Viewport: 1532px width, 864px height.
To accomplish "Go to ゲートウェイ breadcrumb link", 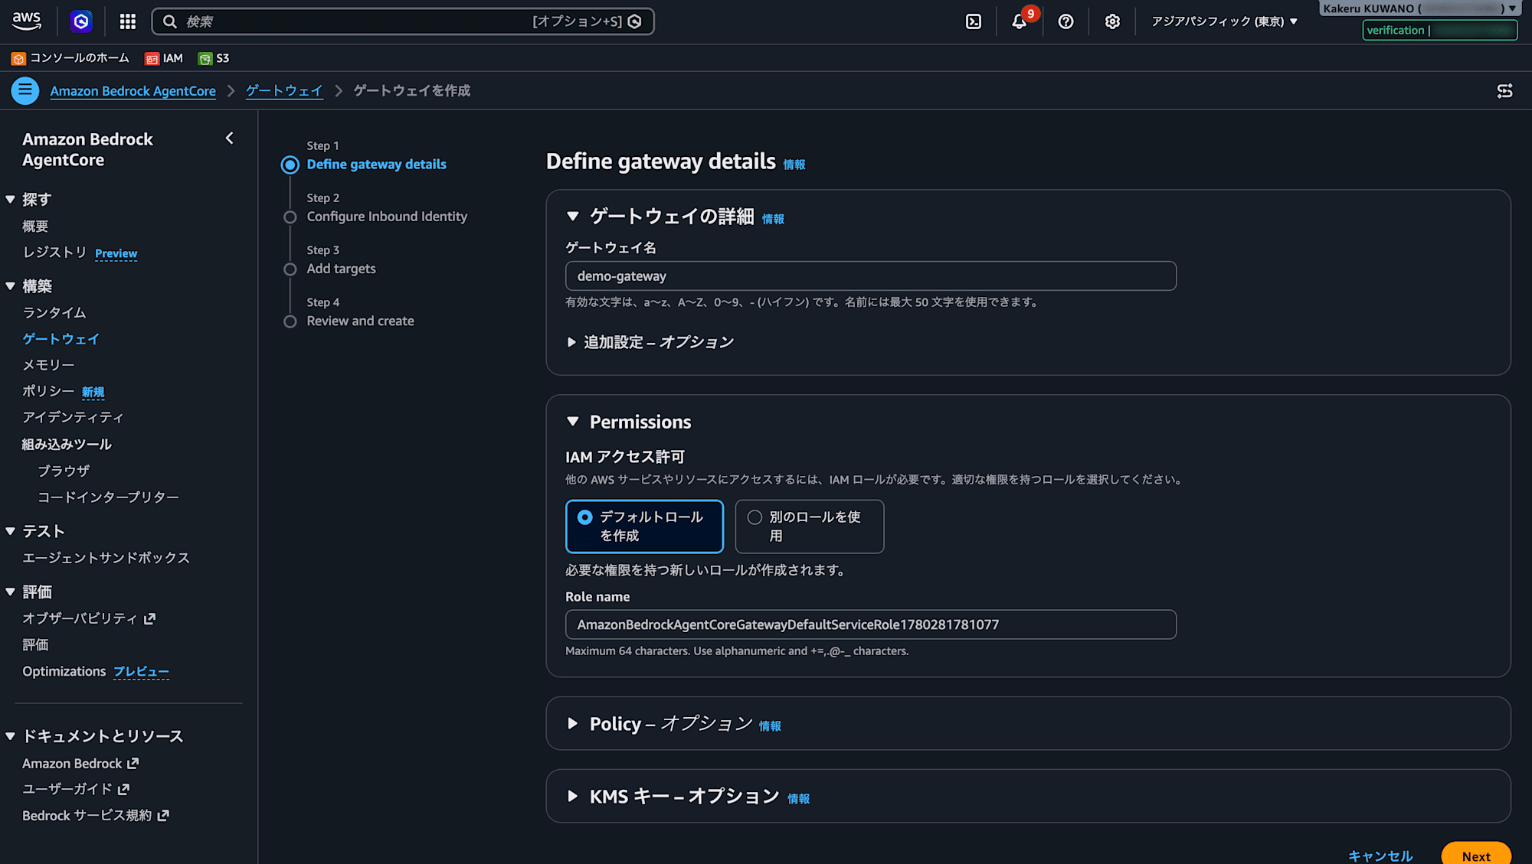I will click(x=284, y=91).
